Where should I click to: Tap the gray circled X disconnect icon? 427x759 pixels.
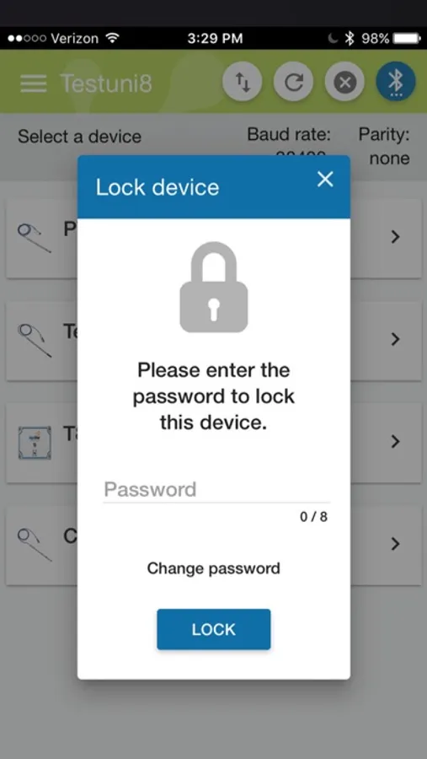coord(344,82)
